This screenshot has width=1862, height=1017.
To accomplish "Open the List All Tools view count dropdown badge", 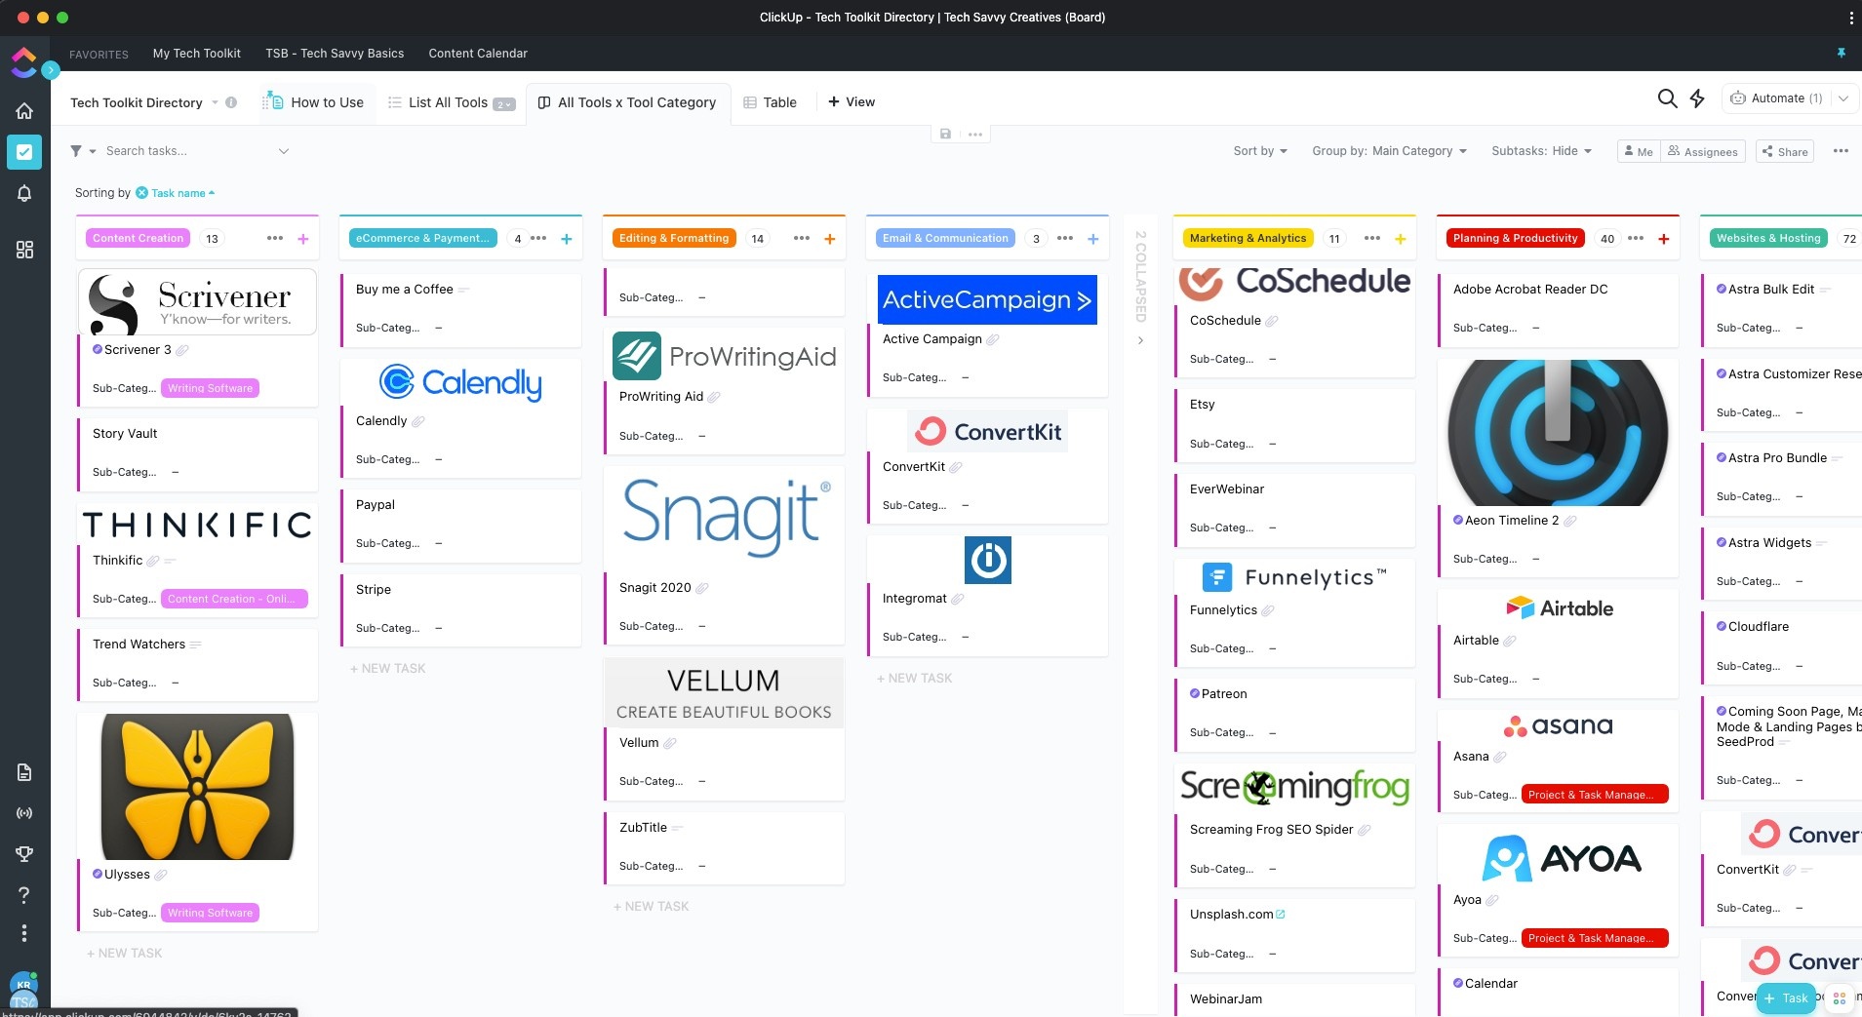I will click(504, 104).
